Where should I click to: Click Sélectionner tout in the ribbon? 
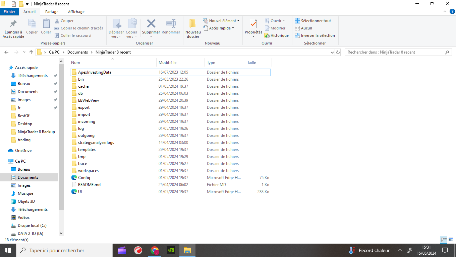(313, 21)
